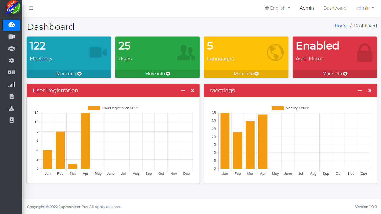
Task: Click Admin in the top navbar
Action: 307,8
